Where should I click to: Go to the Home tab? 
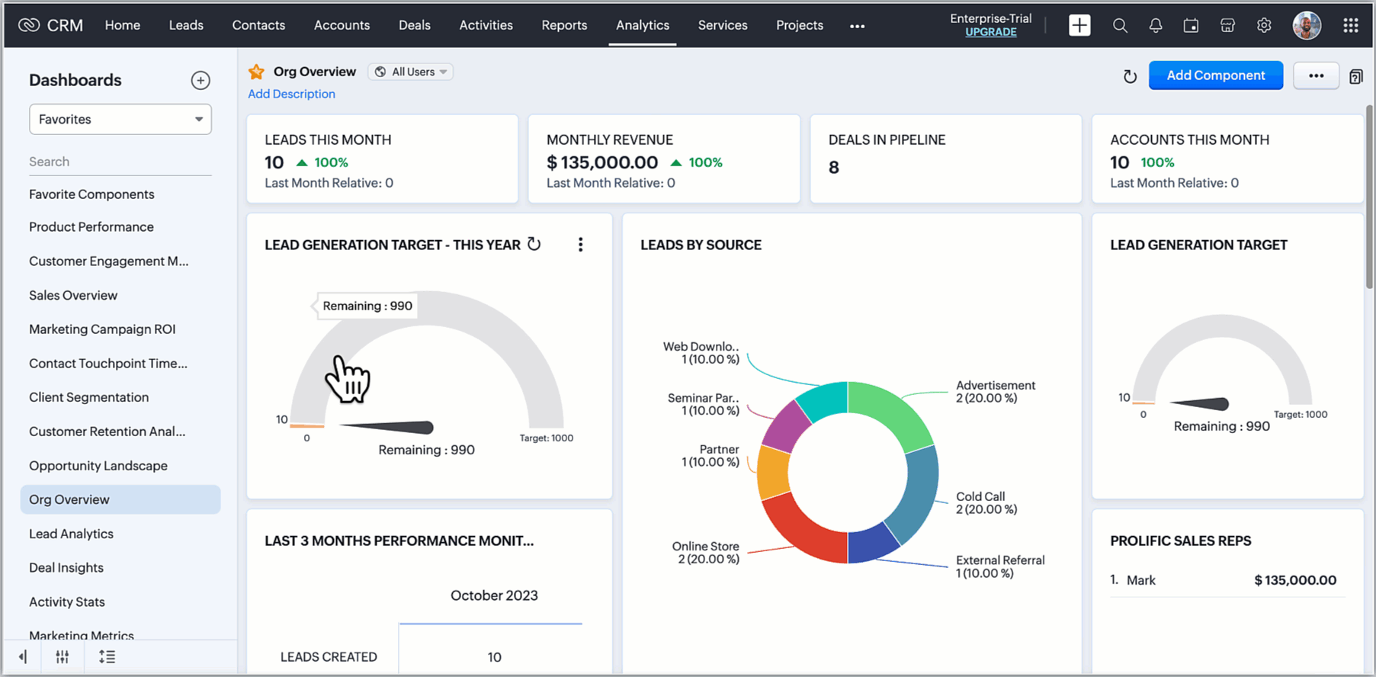(x=123, y=25)
